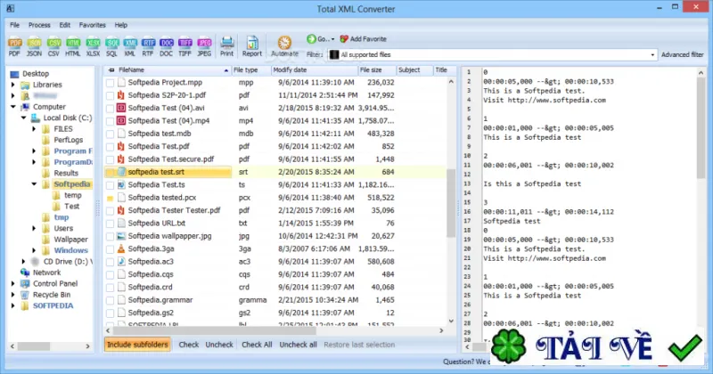Click the file list vertical scrollbar
The height and width of the screenshot is (374, 713).
pyautogui.click(x=451, y=202)
